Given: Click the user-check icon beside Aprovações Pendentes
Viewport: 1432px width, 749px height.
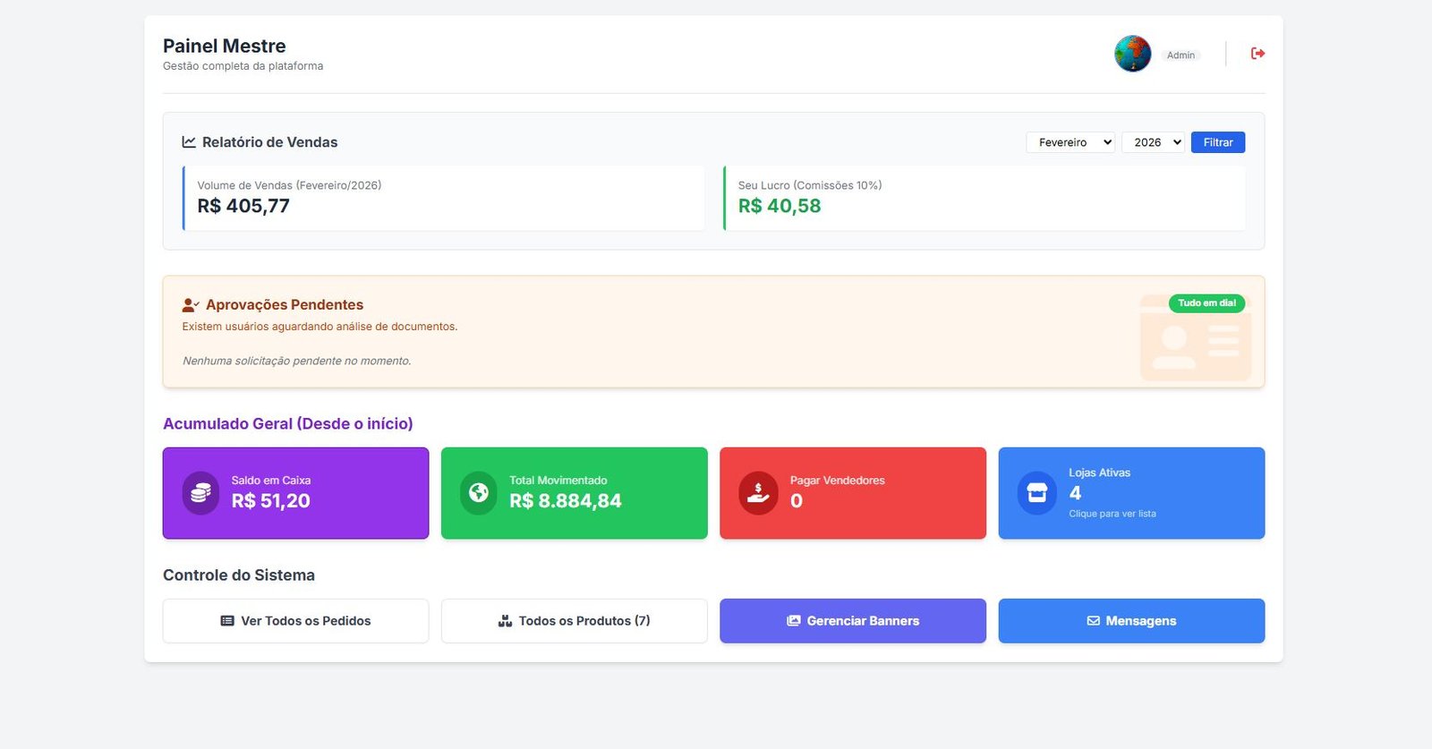Looking at the screenshot, I should 190,305.
